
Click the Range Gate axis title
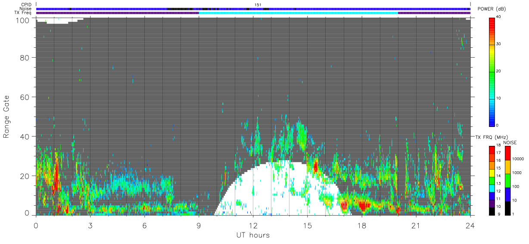pos(6,117)
